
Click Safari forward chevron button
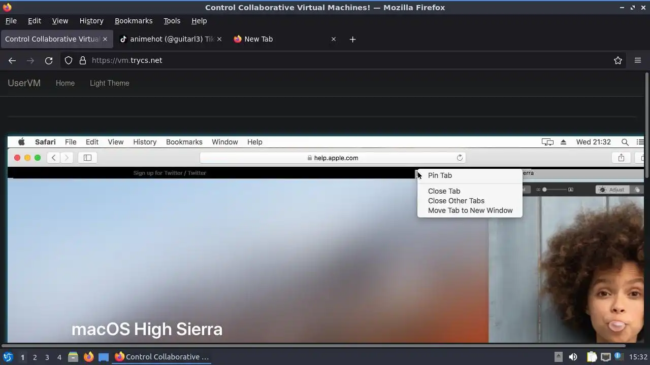pyautogui.click(x=67, y=158)
